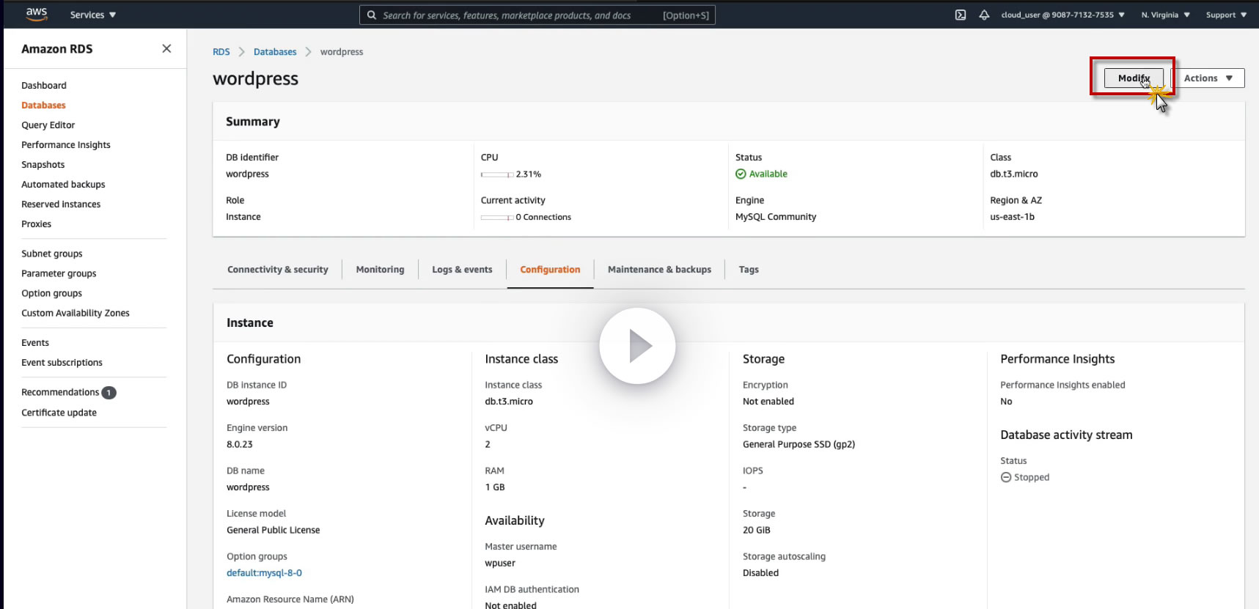Screen dimensions: 1259x609
Task: Open the default:mysql-8-0 option group link
Action: [264, 573]
